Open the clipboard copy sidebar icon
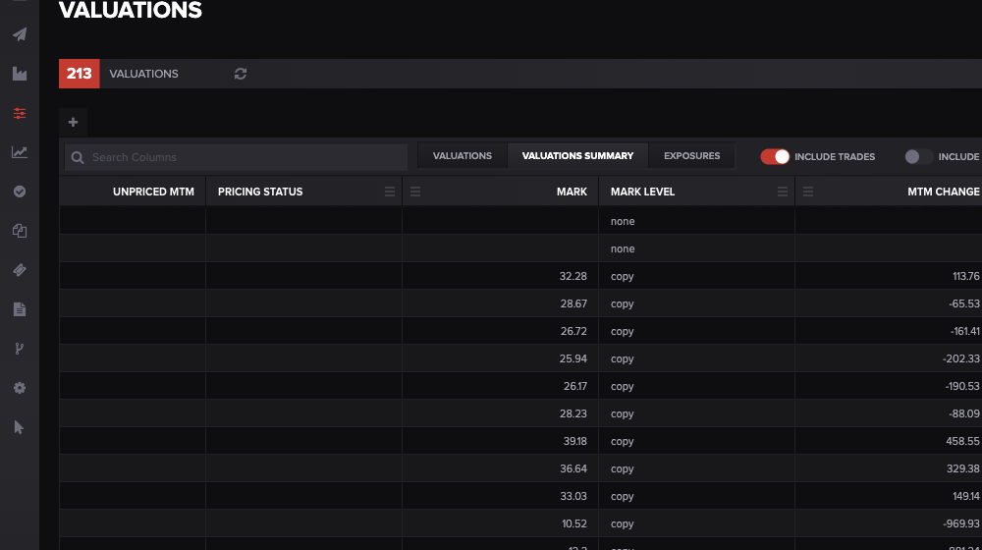The image size is (982, 550). click(x=20, y=231)
